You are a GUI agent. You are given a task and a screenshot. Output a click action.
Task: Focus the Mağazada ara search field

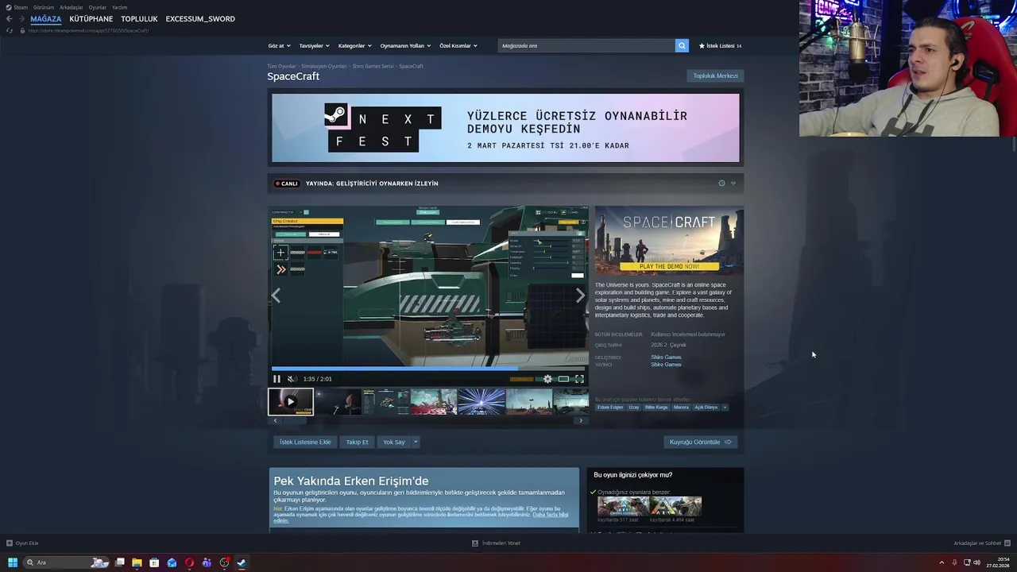tap(586, 45)
